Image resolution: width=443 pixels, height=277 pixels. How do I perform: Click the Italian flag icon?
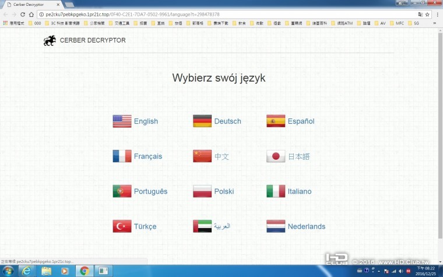point(276,191)
